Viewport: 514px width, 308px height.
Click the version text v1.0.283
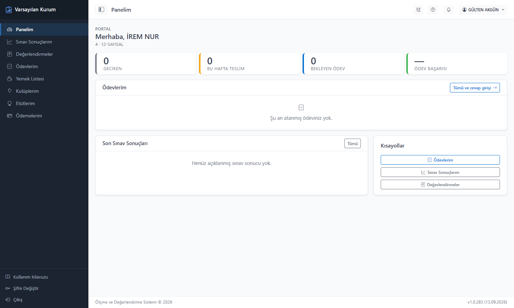487,302
